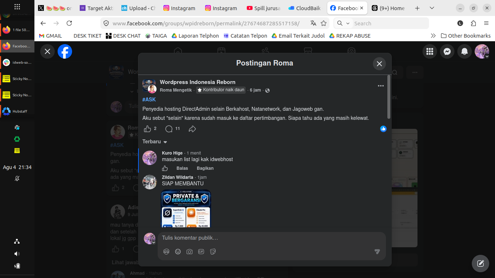Toggle the muted notifications bell in the side panel
The image size is (495, 278).
(17, 178)
